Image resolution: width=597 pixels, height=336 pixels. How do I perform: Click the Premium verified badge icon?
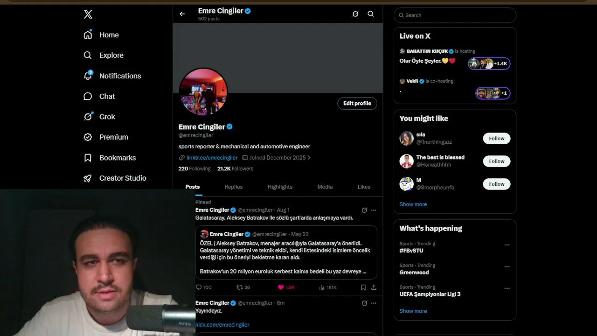[88, 137]
